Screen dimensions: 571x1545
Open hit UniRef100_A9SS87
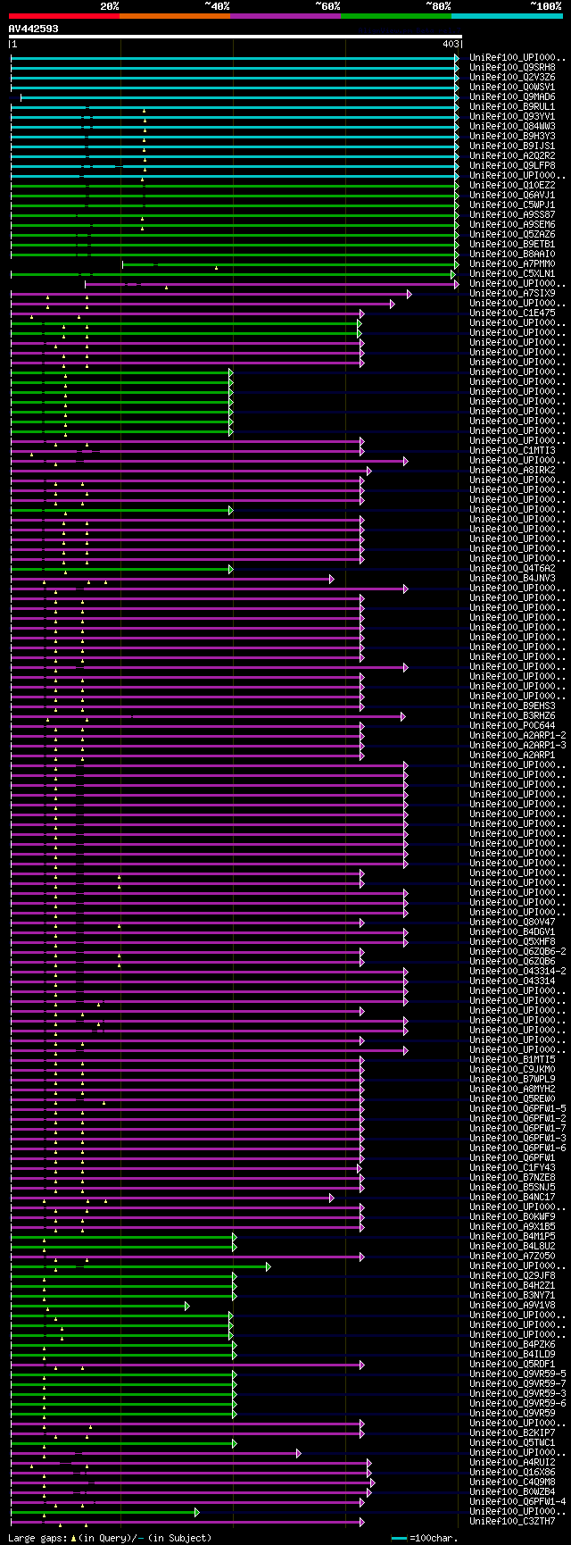coord(512,214)
